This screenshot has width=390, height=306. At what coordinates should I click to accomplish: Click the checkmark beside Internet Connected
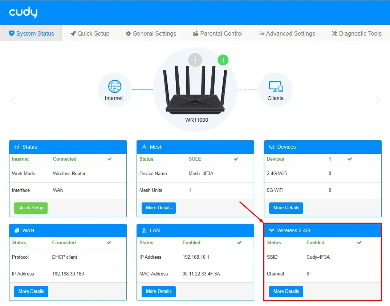coord(109,159)
